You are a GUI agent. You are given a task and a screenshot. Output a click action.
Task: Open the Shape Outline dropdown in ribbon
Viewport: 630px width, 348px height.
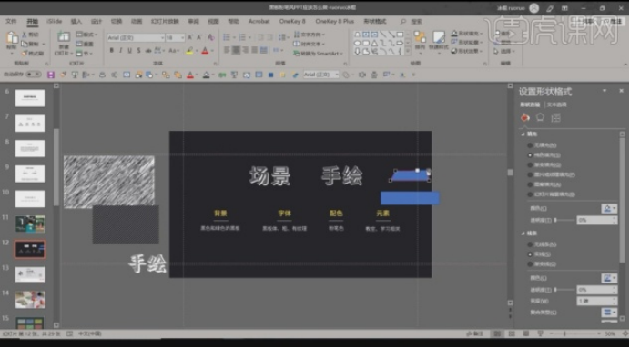(467, 42)
